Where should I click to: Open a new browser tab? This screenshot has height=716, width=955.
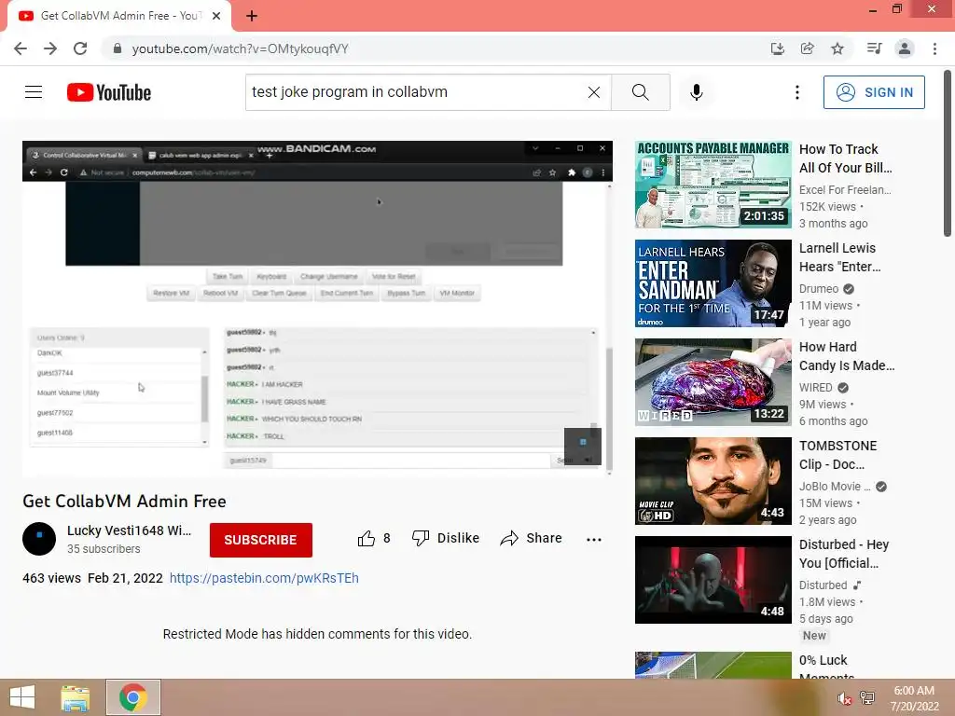coord(252,16)
